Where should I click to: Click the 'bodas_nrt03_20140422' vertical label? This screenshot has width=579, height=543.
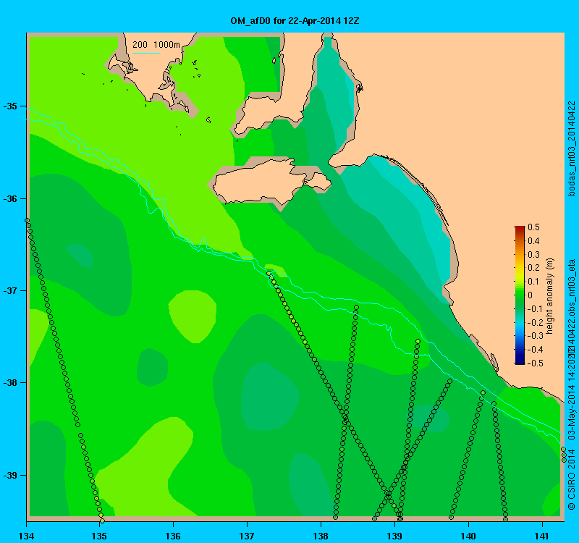tap(571, 148)
